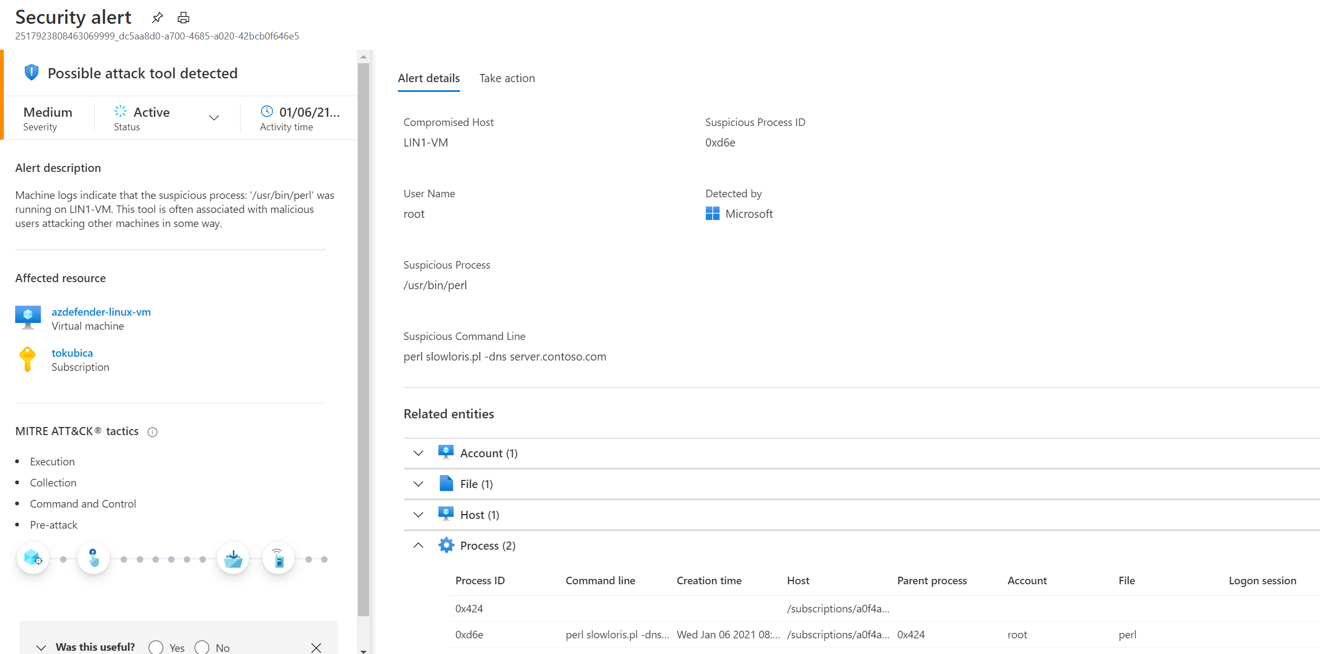Select Yes for Was this useful

(156, 647)
